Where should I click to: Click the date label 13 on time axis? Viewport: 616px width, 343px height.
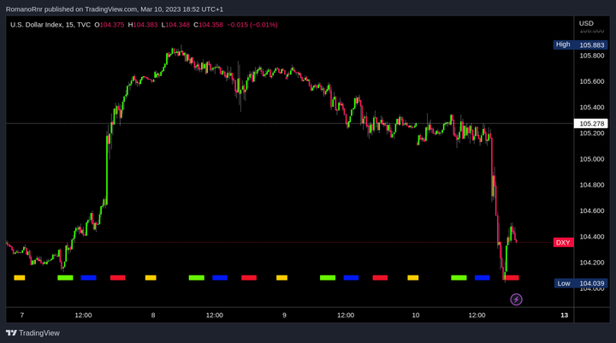coord(564,315)
